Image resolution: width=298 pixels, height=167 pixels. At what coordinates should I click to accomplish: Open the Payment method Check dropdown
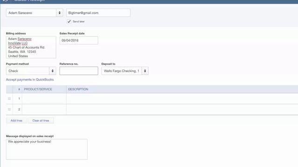31,71
